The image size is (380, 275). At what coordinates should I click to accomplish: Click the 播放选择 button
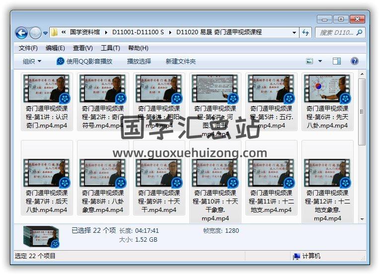point(139,61)
